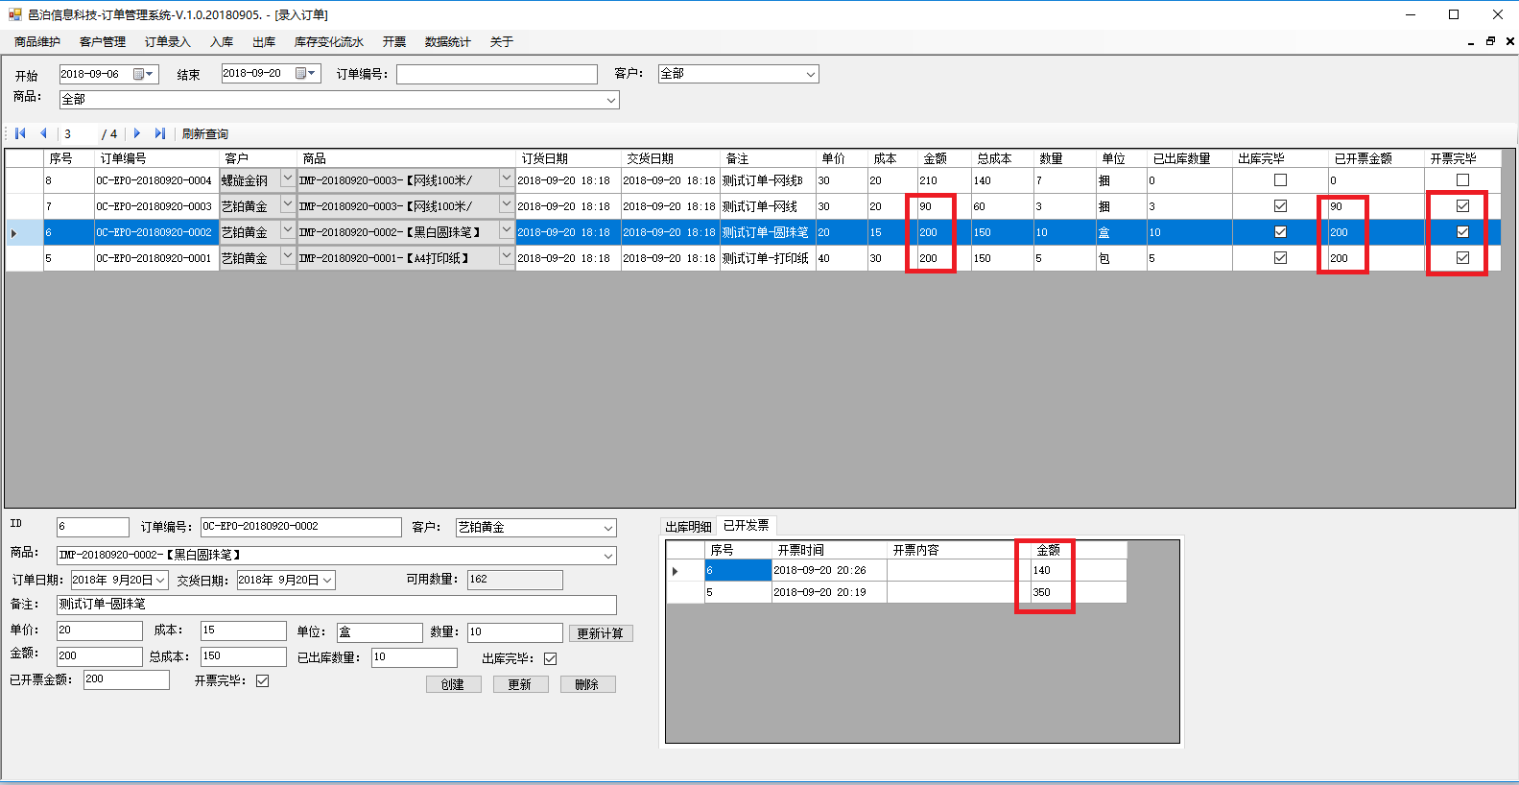Image resolution: width=1519 pixels, height=785 pixels.
Task: Click the 已开票金额 field showing 200
Action: pyautogui.click(x=127, y=679)
